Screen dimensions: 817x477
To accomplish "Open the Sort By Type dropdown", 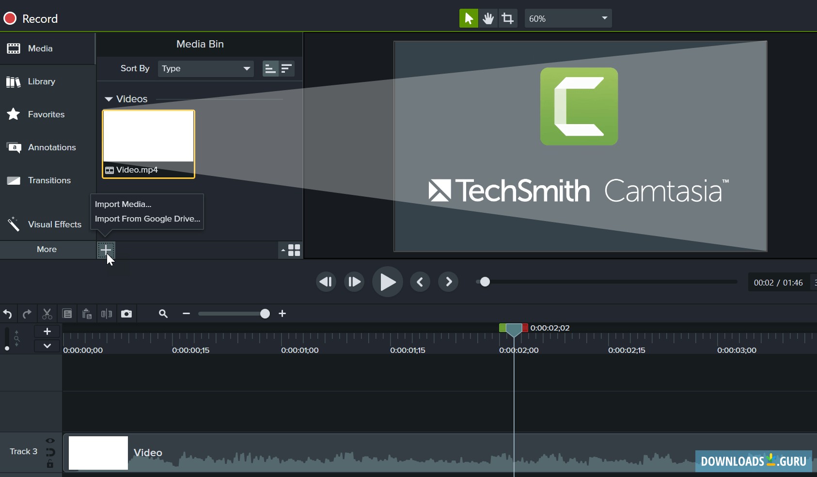I will point(205,68).
